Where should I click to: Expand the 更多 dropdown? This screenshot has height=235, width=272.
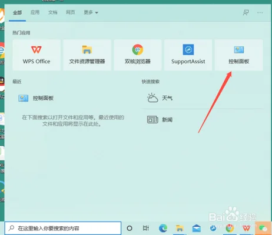[x=91, y=12]
